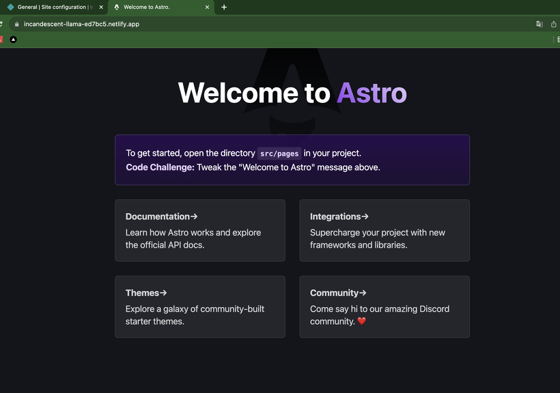The height and width of the screenshot is (393, 560).
Task: Click the Code Challenge label text
Action: point(160,167)
